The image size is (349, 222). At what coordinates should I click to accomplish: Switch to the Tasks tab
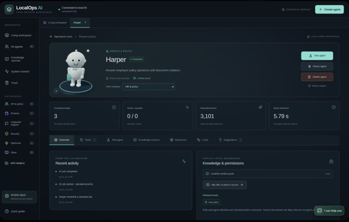88,140
